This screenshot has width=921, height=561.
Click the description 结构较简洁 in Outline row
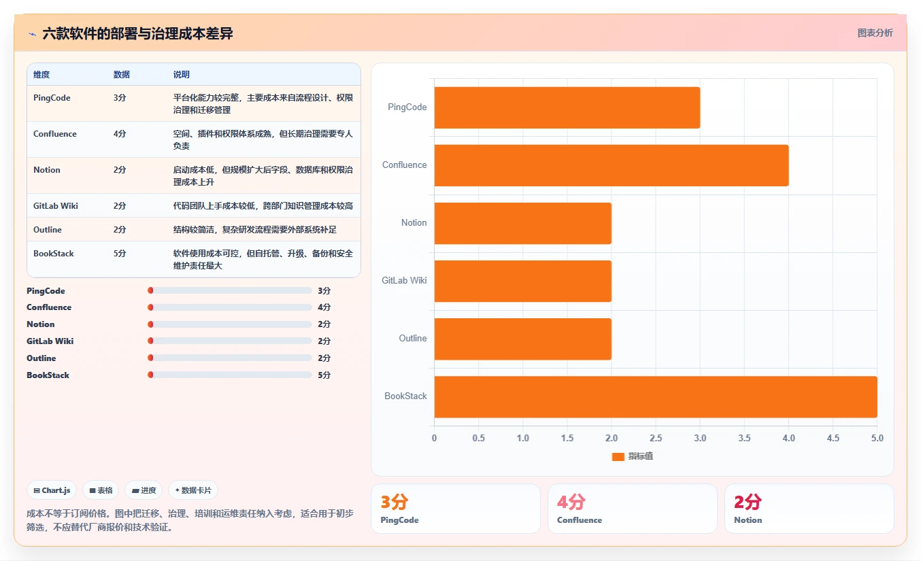255,230
